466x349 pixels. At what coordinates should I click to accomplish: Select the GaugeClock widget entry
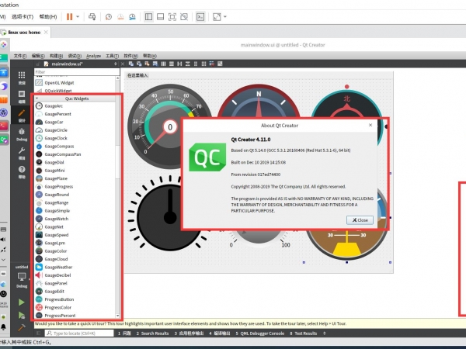tap(56, 138)
